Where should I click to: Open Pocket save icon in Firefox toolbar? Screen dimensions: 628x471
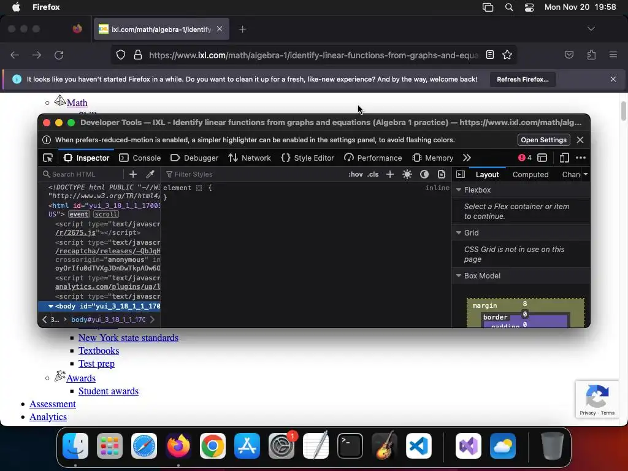click(569, 55)
